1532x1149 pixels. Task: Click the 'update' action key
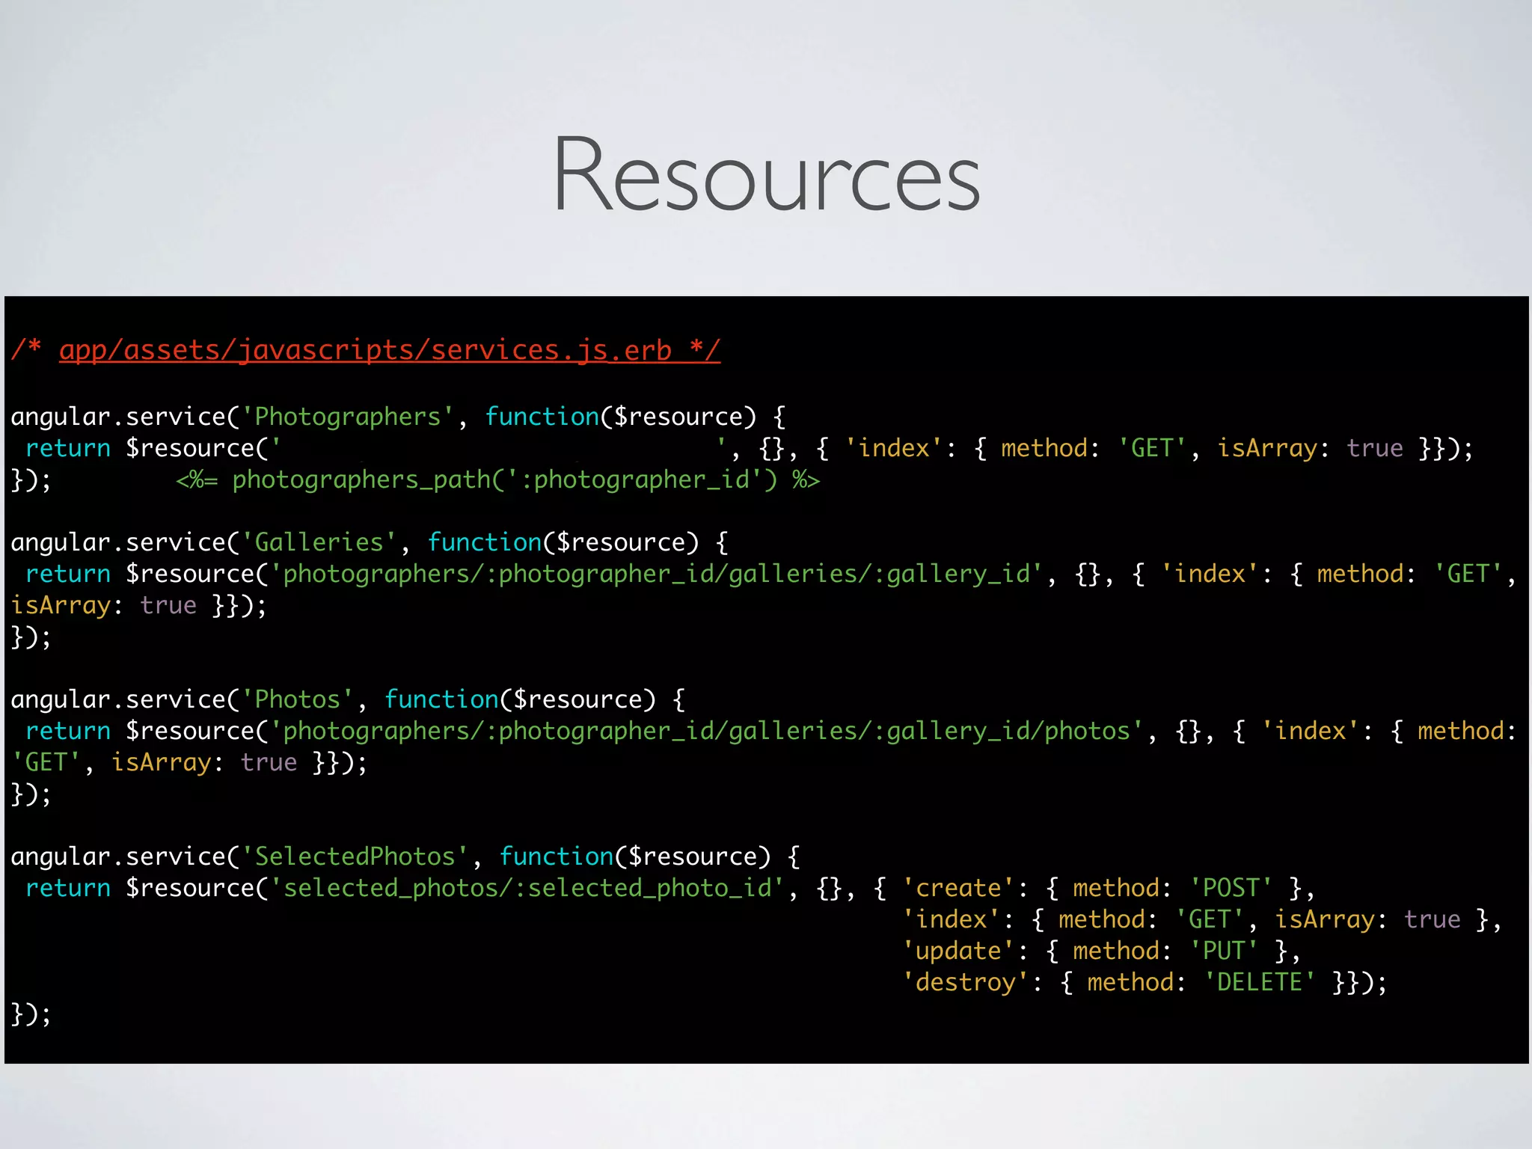pos(958,951)
